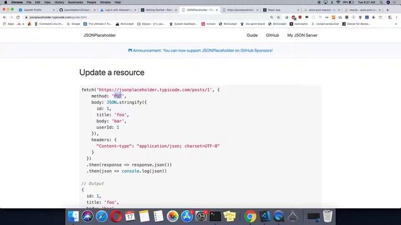The image size is (401, 225).
Task: Launch Siri from the dock
Action: pos(88,216)
